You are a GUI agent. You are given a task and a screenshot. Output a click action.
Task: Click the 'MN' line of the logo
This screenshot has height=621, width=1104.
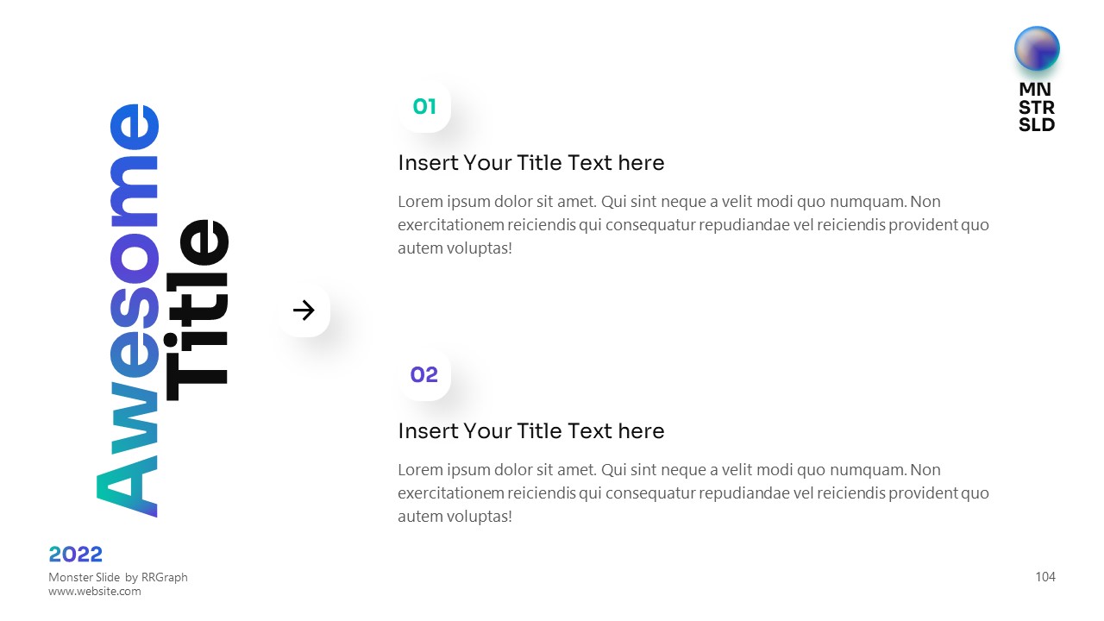pos(1035,90)
